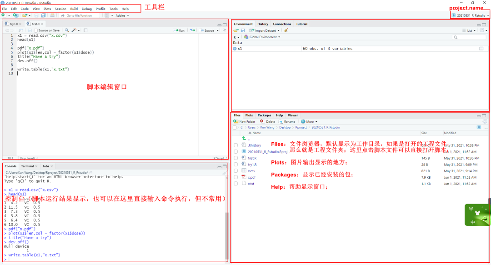Check the x.pdf file checkbox

236,177
